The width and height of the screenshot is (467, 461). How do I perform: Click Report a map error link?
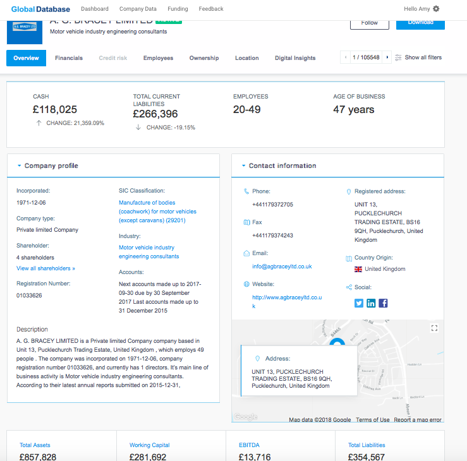(x=418, y=419)
